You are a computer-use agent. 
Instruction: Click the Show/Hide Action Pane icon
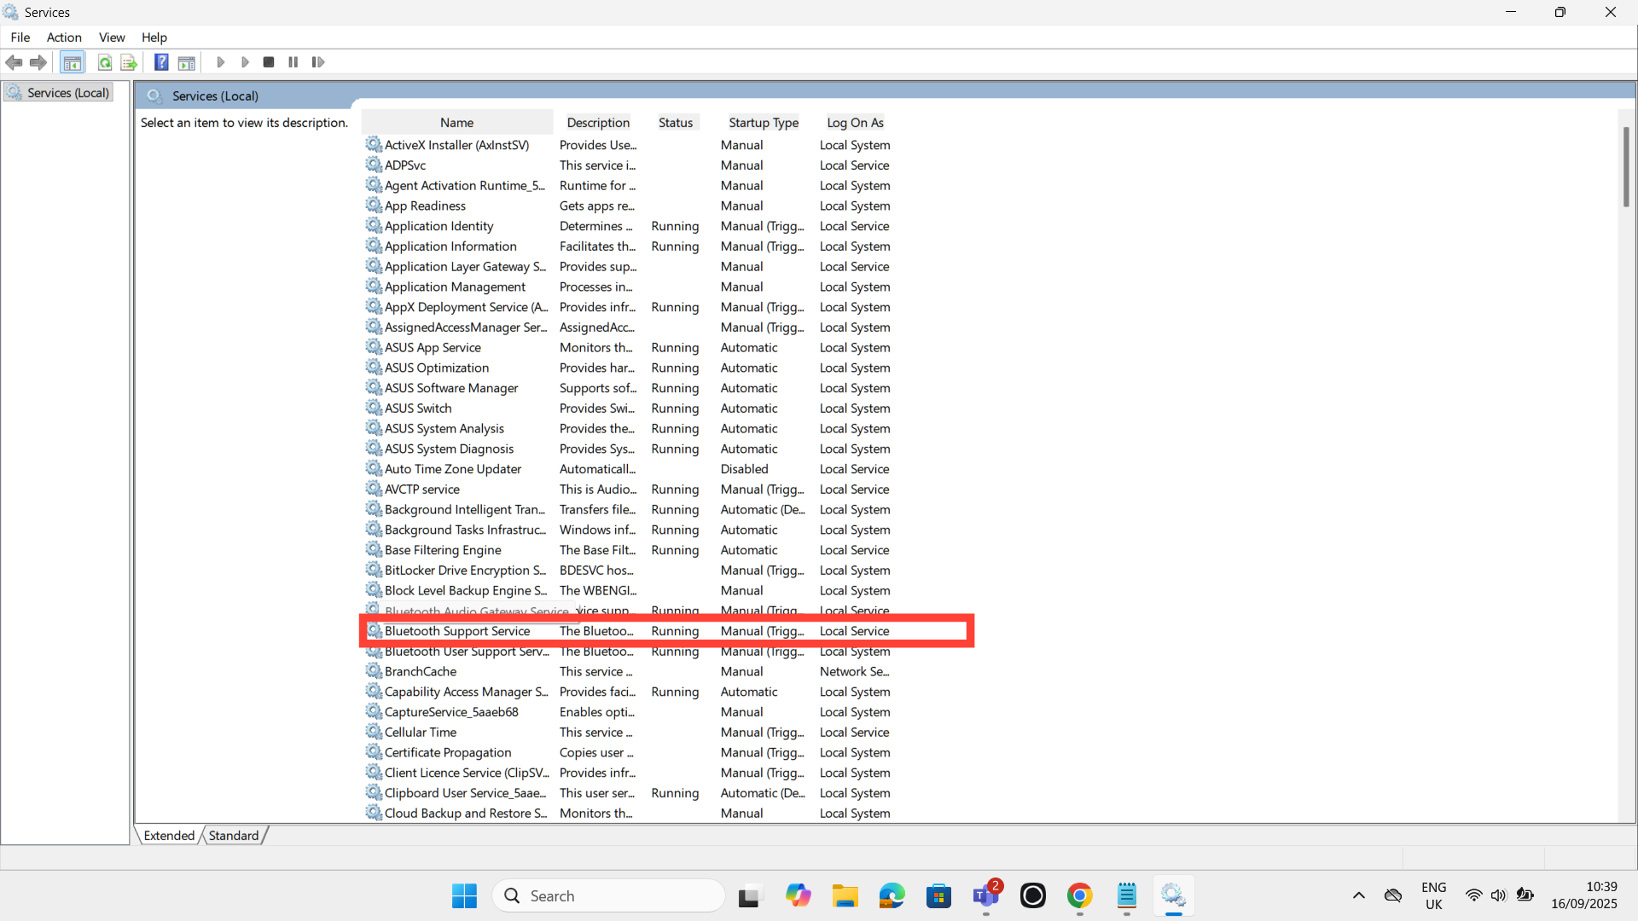187,62
